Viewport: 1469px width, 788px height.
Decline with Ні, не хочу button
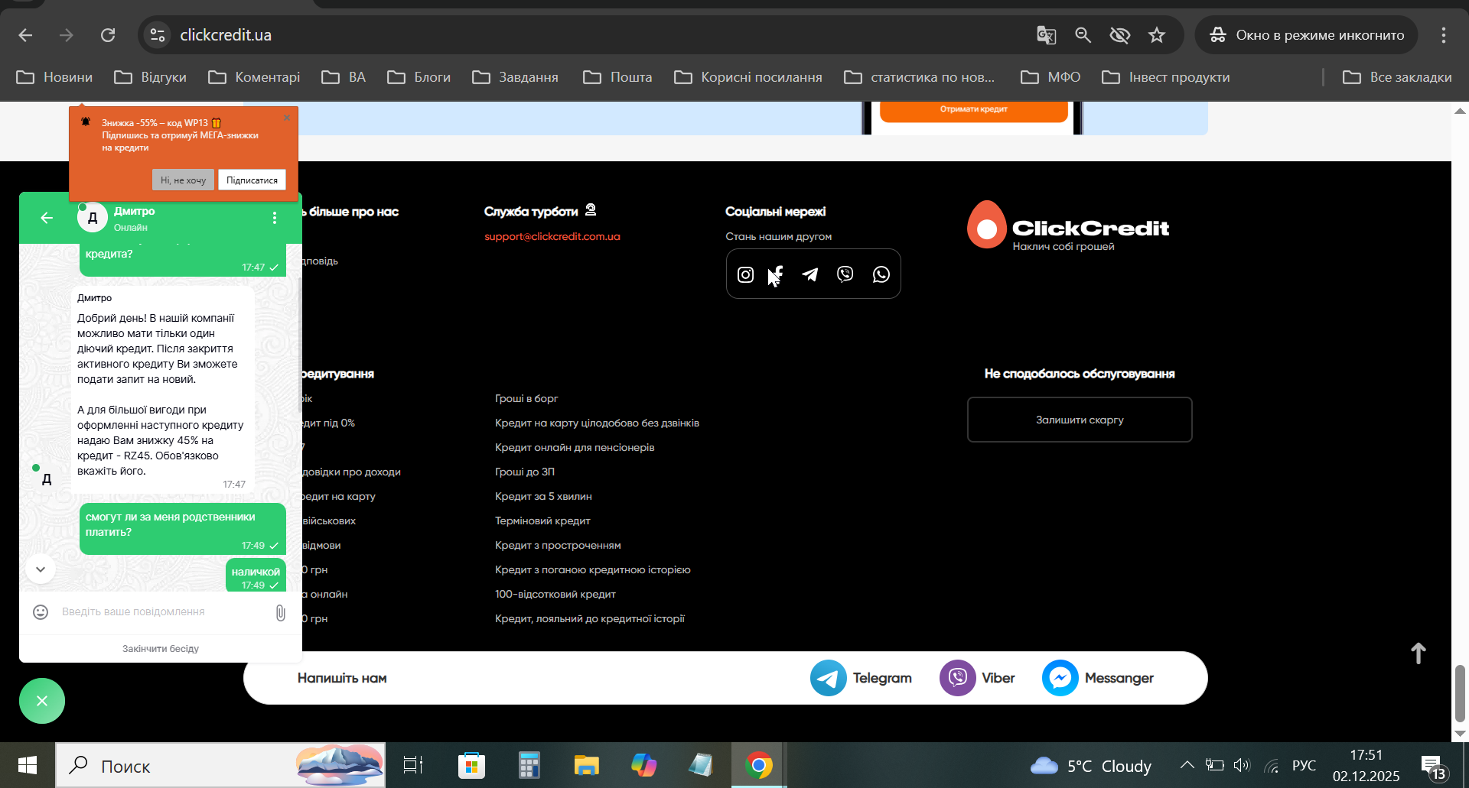[183, 180]
